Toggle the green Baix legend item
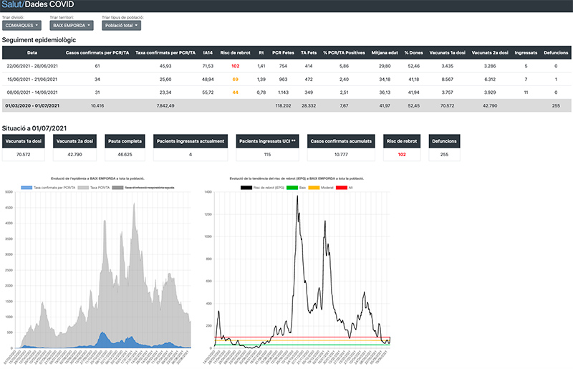The image size is (573, 369). pyautogui.click(x=297, y=188)
